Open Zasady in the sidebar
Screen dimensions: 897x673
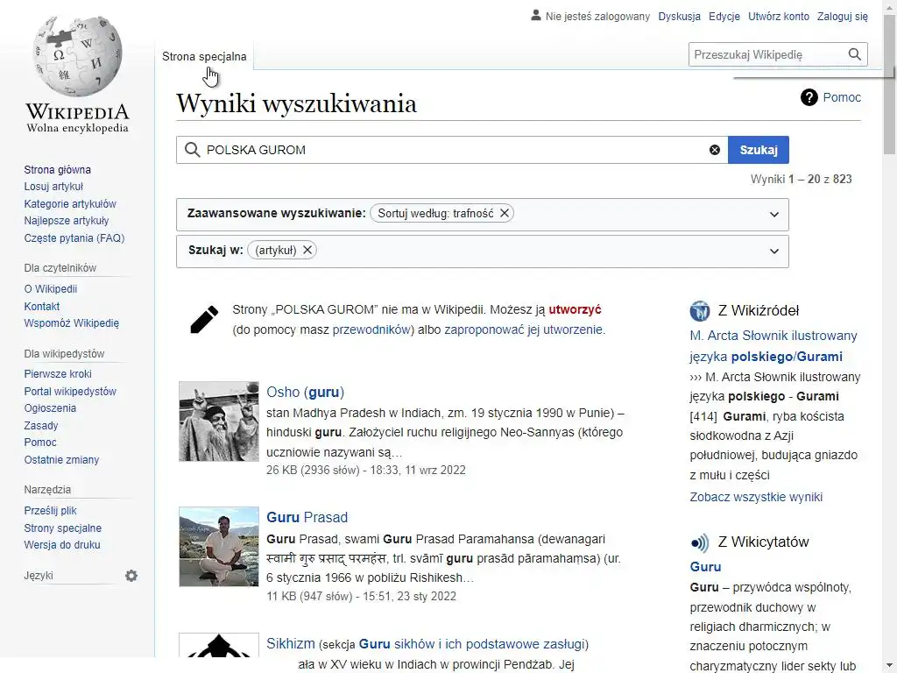40,426
